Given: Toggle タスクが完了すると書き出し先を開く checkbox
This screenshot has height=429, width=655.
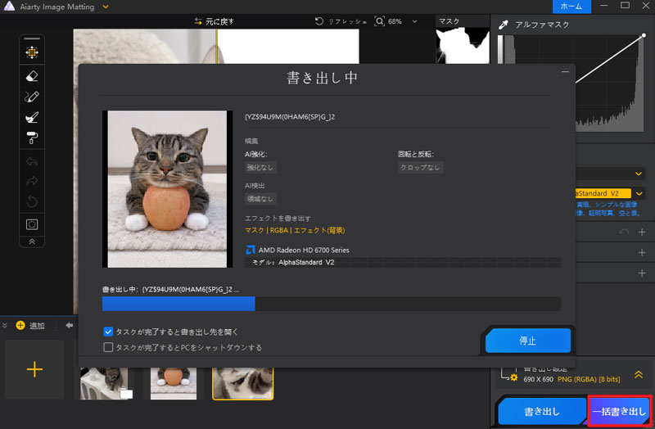Looking at the screenshot, I should coord(108,332).
